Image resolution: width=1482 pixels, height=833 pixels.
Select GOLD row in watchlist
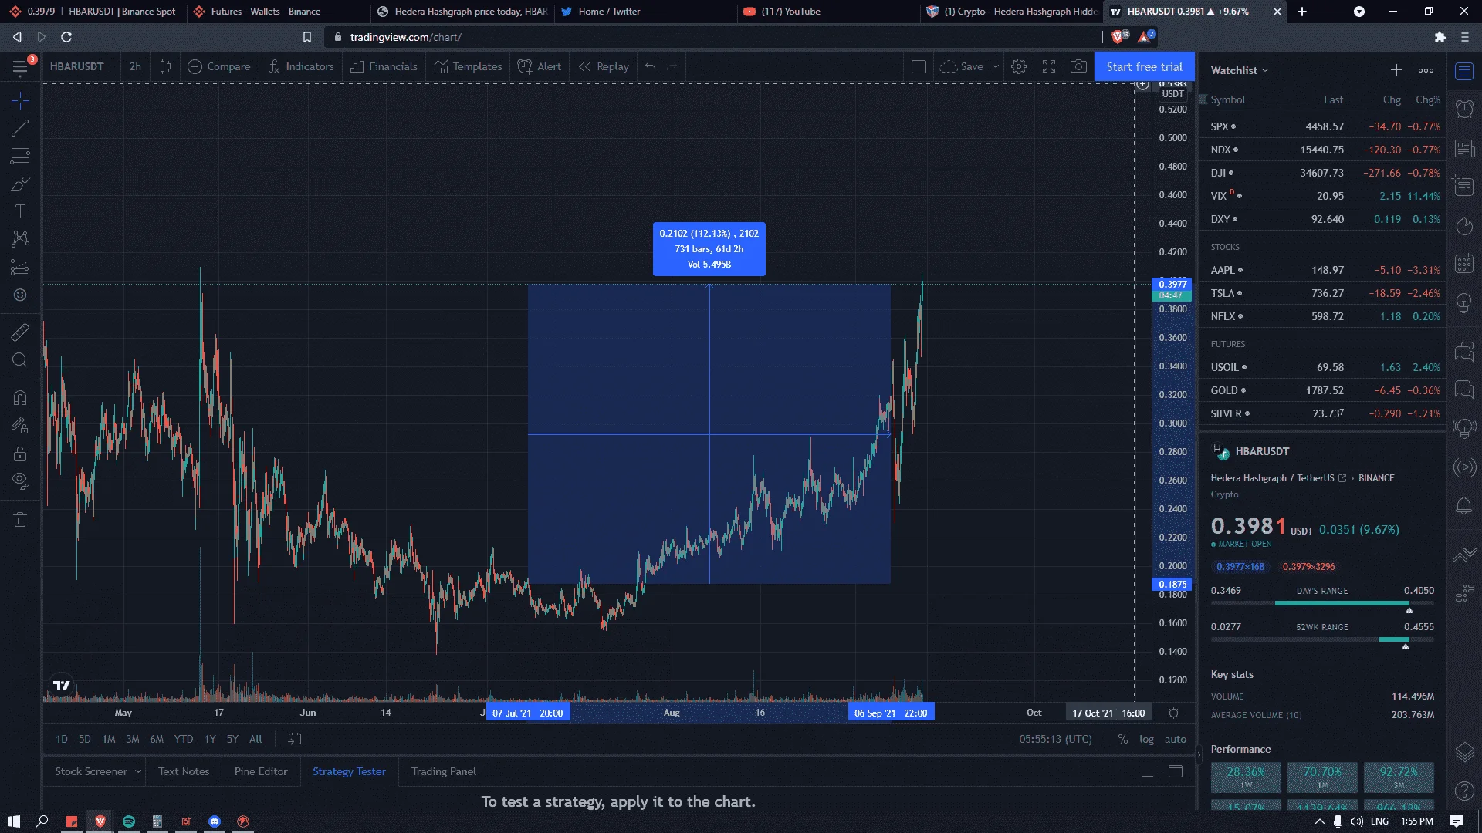pyautogui.click(x=1323, y=390)
